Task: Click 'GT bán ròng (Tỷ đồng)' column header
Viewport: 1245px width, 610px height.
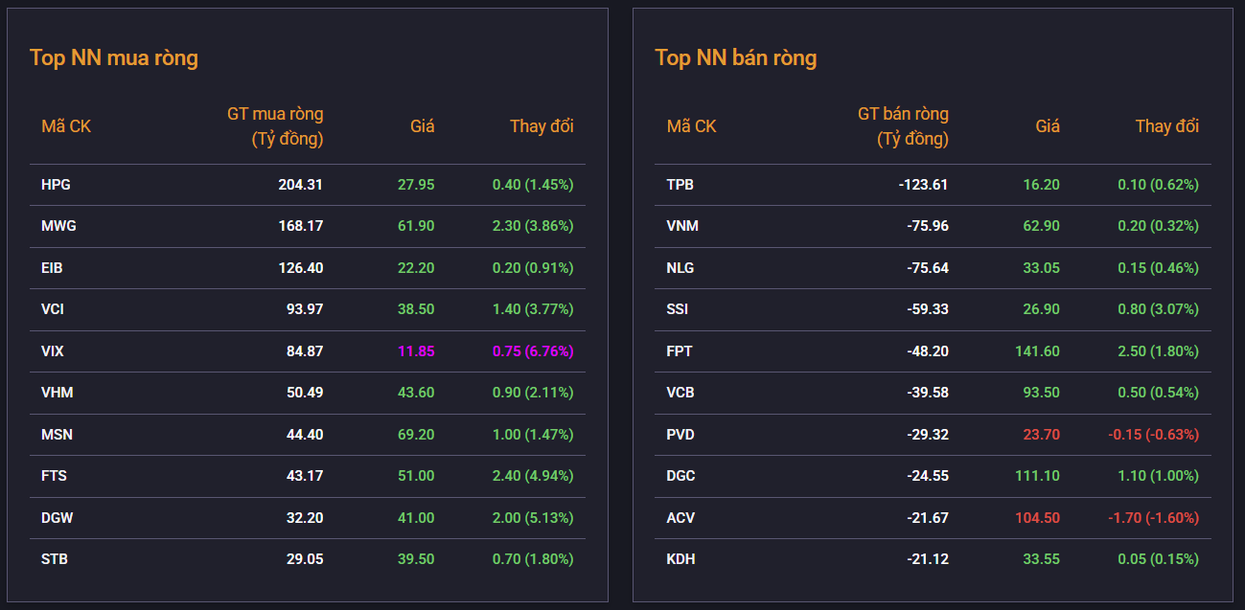Action: [x=903, y=126]
